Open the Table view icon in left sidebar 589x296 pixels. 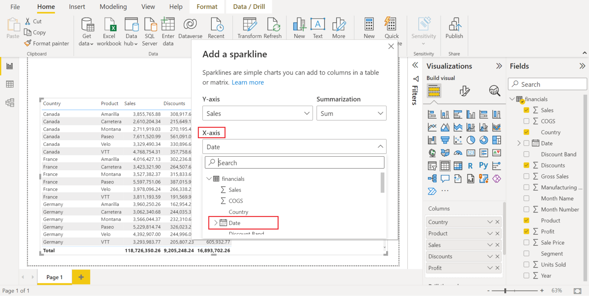pyautogui.click(x=9, y=84)
